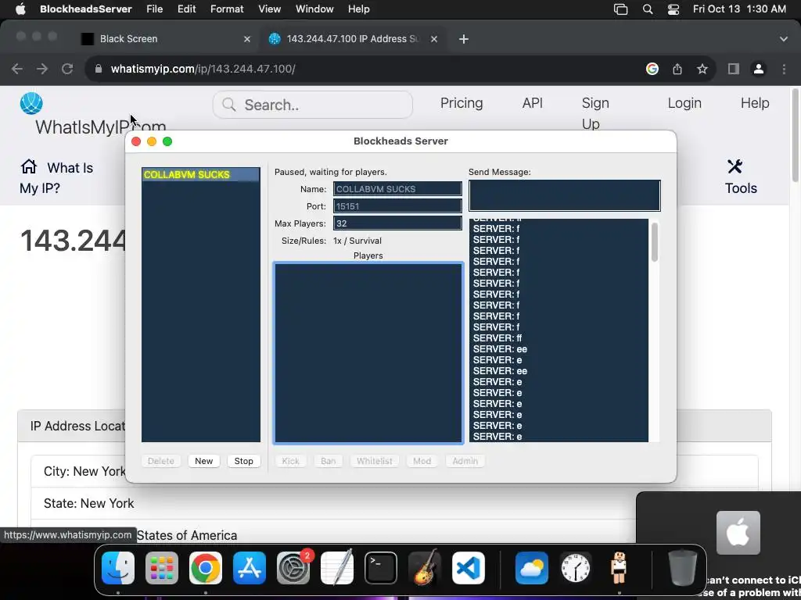The image size is (801, 600).
Task: Click the Login link on the website
Action: pos(684,103)
